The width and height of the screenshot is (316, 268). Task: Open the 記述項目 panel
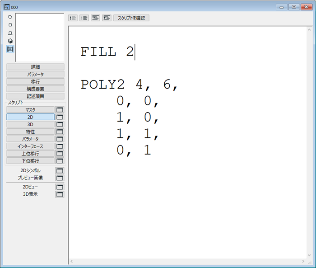click(36, 96)
